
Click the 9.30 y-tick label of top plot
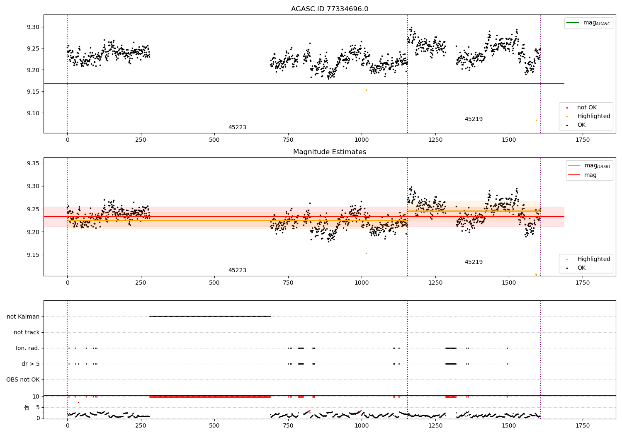coord(33,27)
